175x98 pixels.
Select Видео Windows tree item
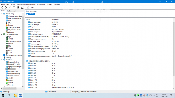[13, 62]
